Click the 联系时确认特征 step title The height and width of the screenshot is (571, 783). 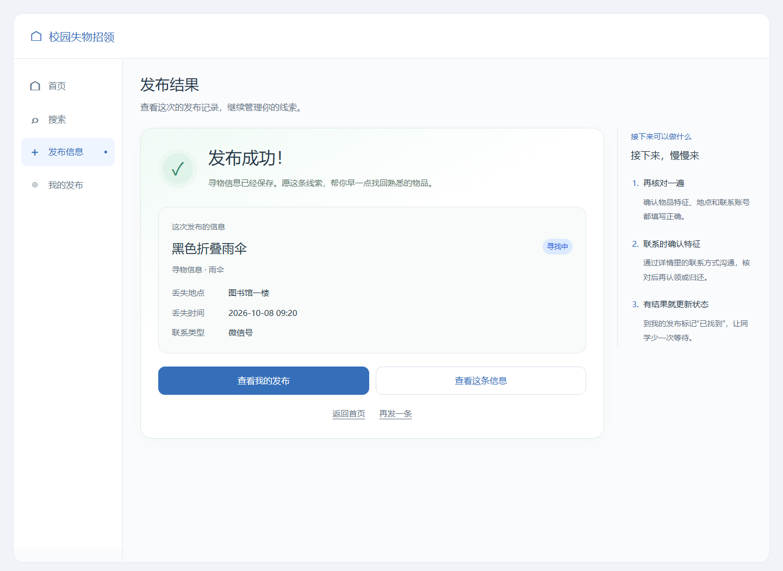672,244
